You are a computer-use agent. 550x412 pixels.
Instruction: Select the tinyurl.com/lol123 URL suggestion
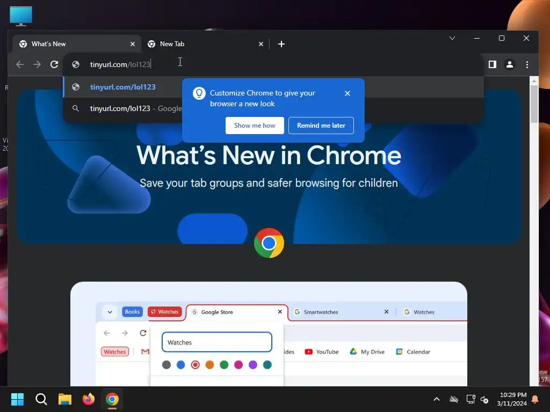tap(273, 87)
